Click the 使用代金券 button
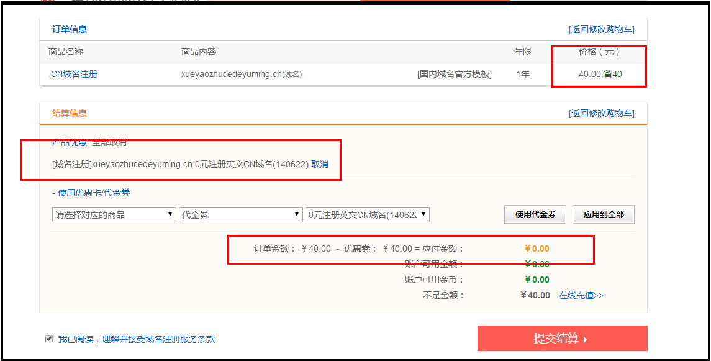 [535, 215]
